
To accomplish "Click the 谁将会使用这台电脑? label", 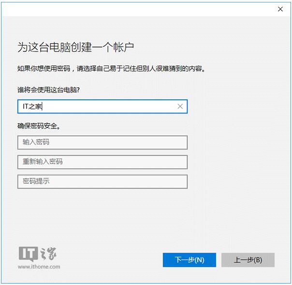I will click(48, 90).
